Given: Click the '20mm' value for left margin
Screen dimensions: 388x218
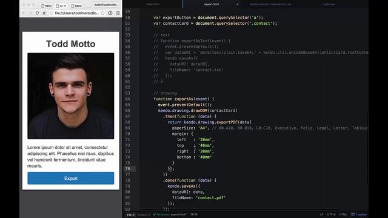Looking at the screenshot, I should tap(205, 140).
